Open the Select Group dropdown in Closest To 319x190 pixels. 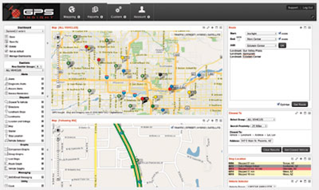coord(261,120)
